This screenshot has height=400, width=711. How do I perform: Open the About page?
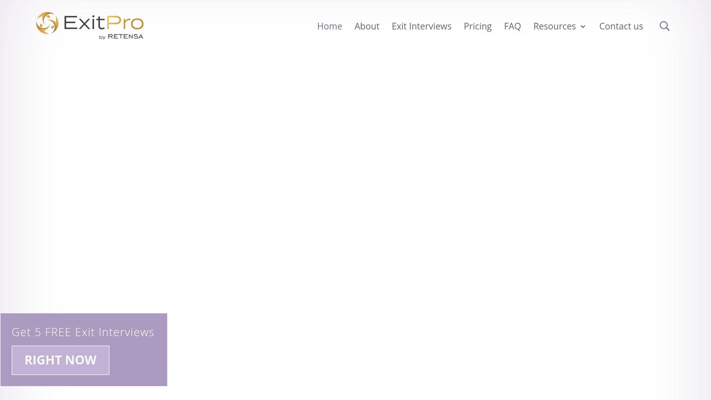pyautogui.click(x=367, y=26)
